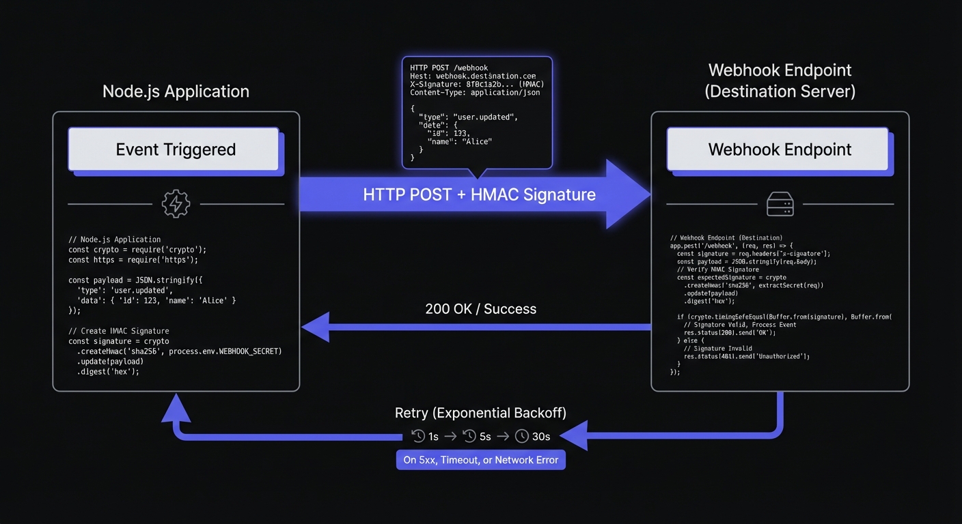Click the createHmac line in the Node.js code
The width and height of the screenshot is (962, 524).
click(179, 351)
